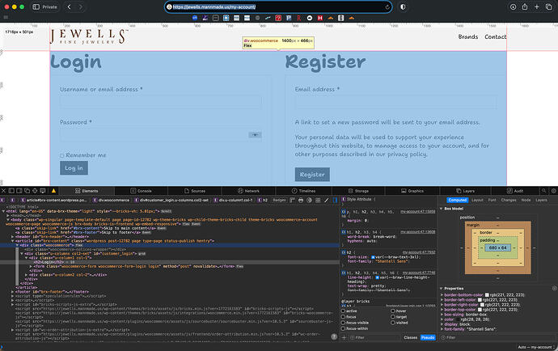
Task: Click the Log in button
Action: click(74, 168)
